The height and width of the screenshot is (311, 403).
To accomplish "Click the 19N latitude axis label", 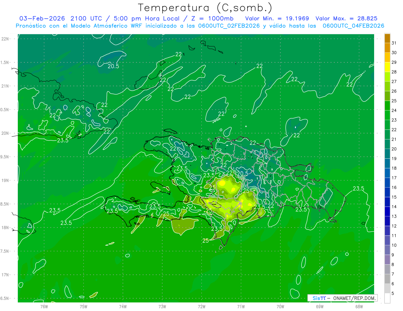I will tap(5, 180).
